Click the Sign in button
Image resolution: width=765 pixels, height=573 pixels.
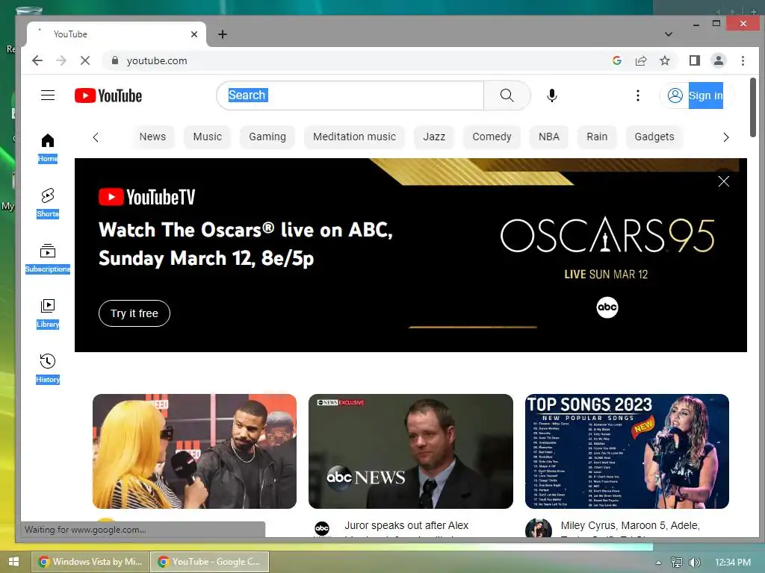(x=697, y=95)
